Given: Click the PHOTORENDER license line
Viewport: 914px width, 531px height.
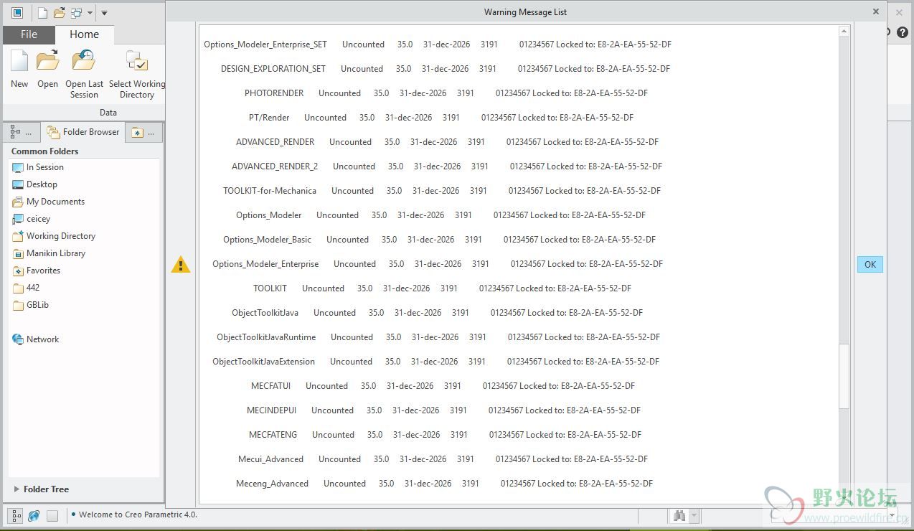Looking at the screenshot, I should pos(446,93).
